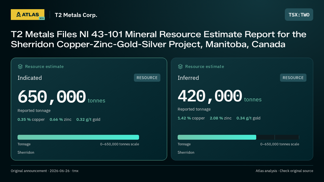324x182 pixels.
Task: Click the 1.42 % copper grade
Action: tap(191, 118)
